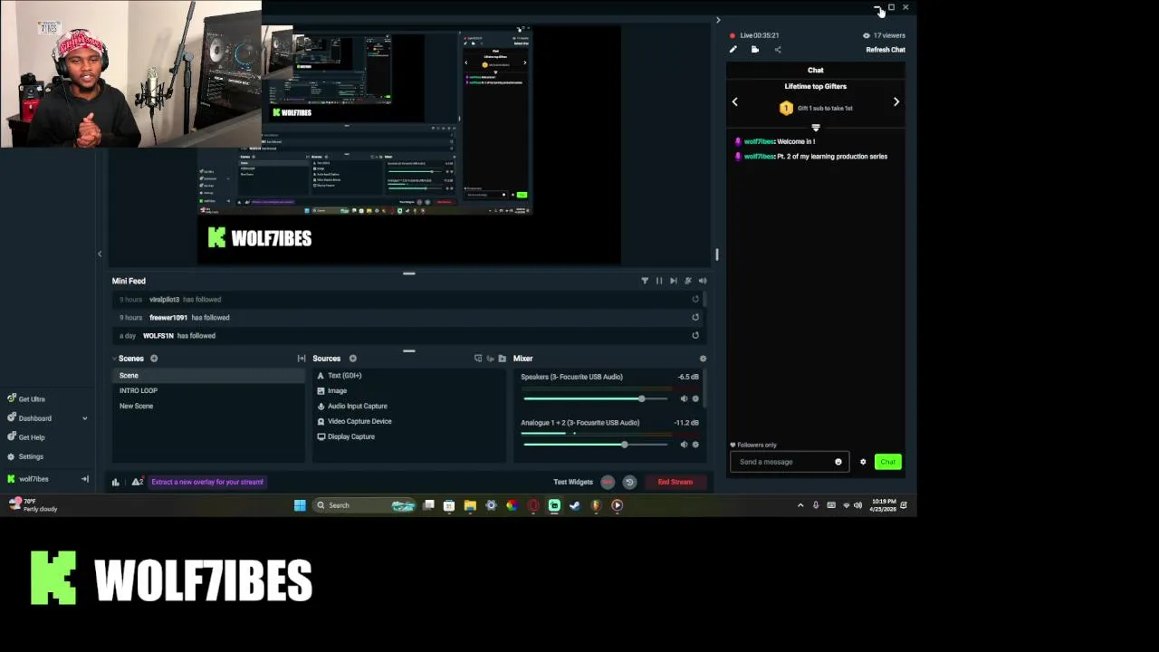The height and width of the screenshot is (652, 1159).
Task: Open Steam from taskbar
Action: click(575, 505)
